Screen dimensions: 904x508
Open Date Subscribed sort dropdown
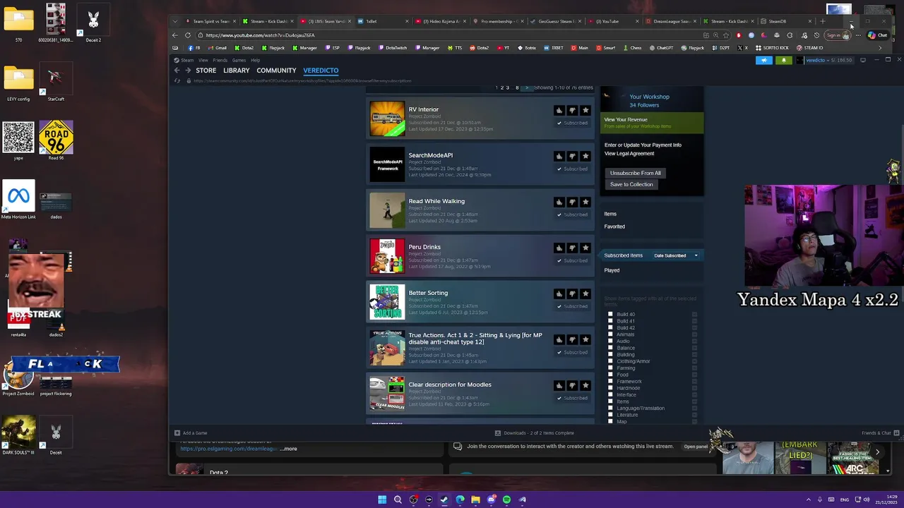coord(676,255)
